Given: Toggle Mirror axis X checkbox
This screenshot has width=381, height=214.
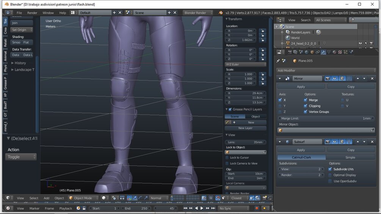Looking at the screenshot, I should [280, 100].
